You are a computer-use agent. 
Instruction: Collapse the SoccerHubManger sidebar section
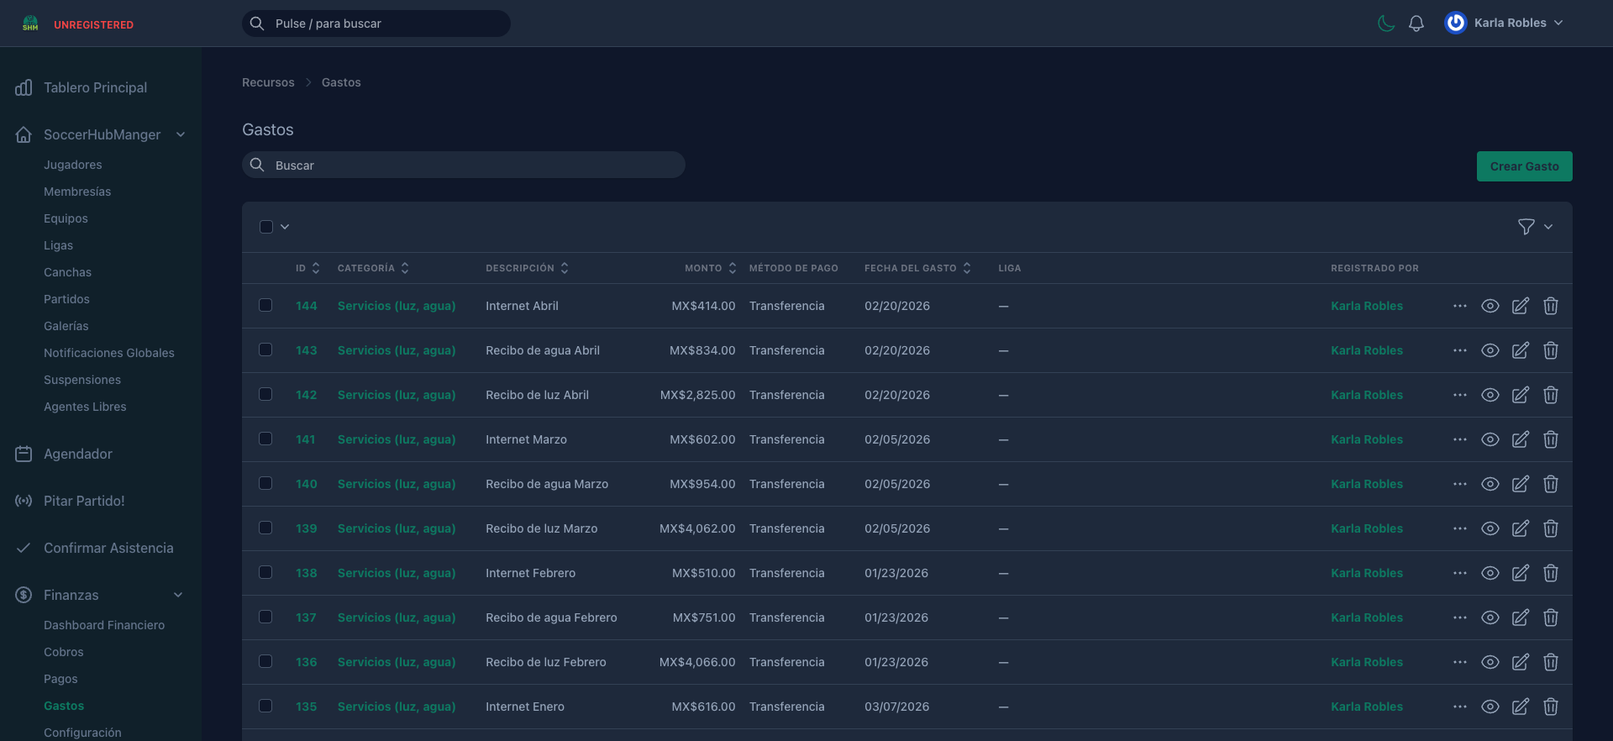click(x=180, y=134)
